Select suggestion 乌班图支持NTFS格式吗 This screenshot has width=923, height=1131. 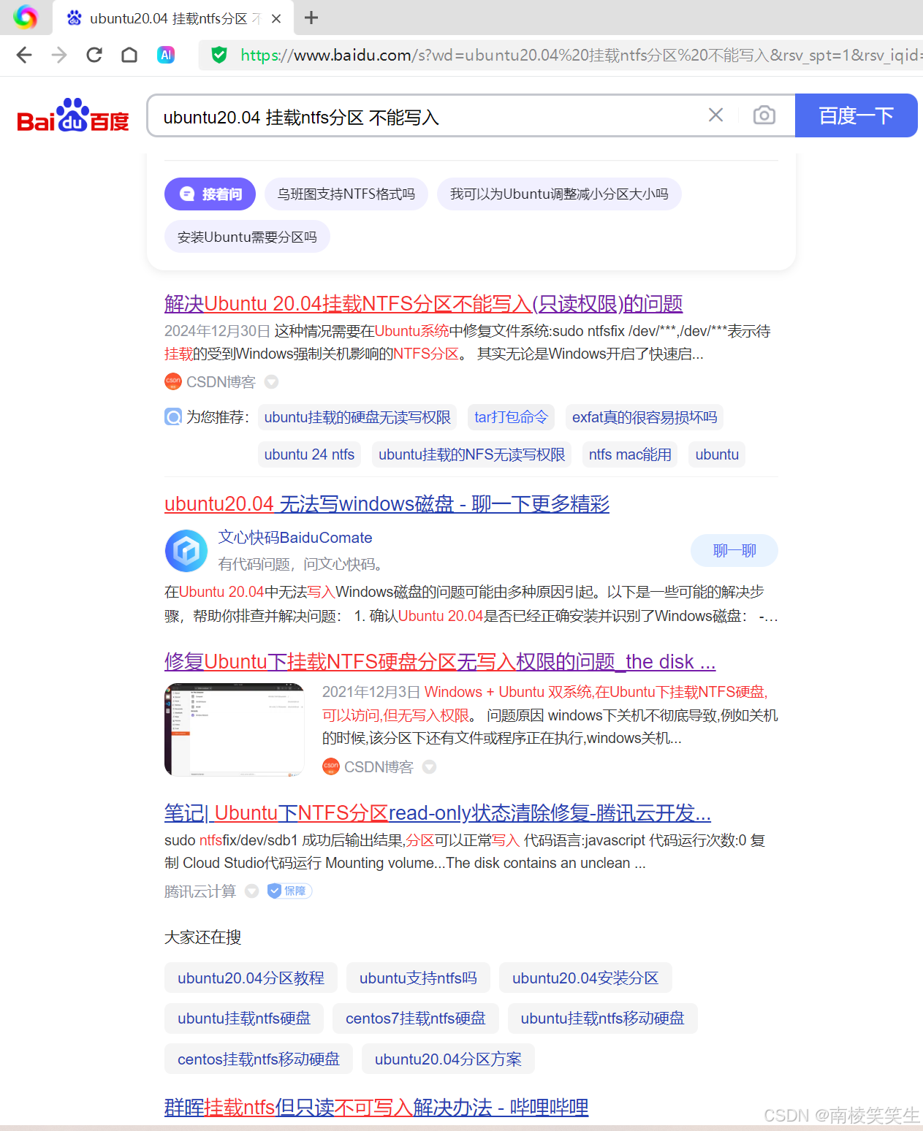click(x=346, y=194)
